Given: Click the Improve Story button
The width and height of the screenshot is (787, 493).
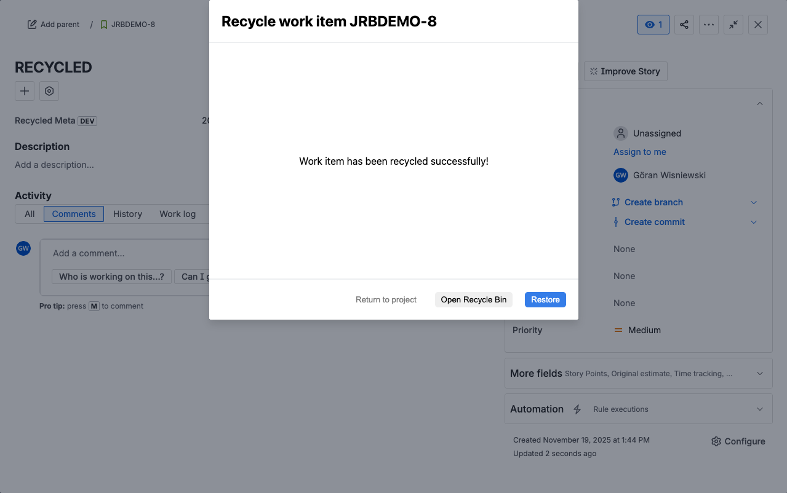Looking at the screenshot, I should 625,71.
